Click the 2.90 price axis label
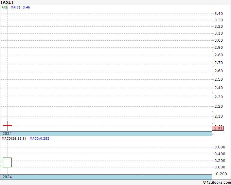Viewport: 231px width, 185px height. (218, 48)
